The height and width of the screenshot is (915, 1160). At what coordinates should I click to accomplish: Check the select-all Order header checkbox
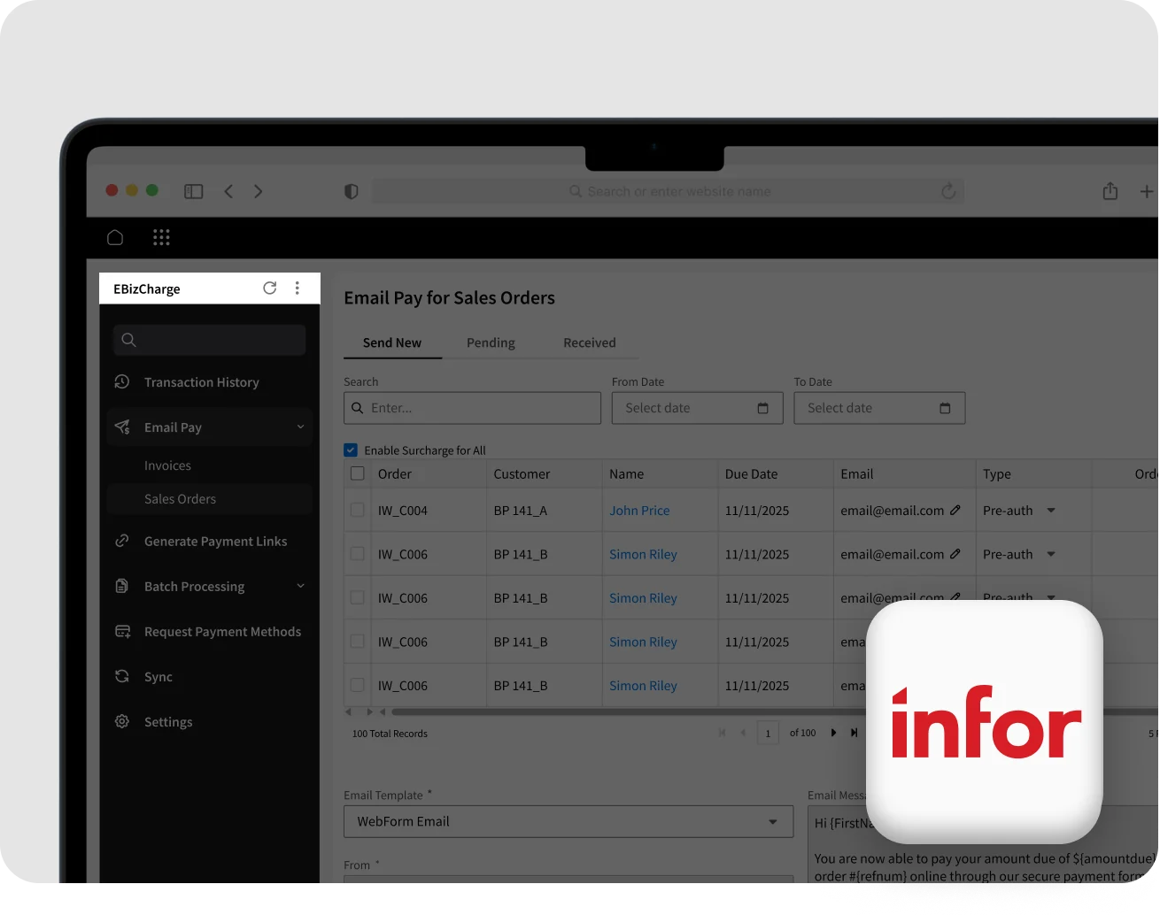point(358,473)
